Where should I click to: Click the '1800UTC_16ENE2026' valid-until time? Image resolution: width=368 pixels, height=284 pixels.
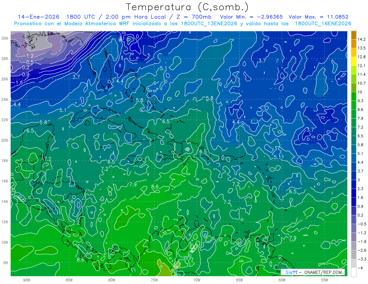(x=323, y=24)
